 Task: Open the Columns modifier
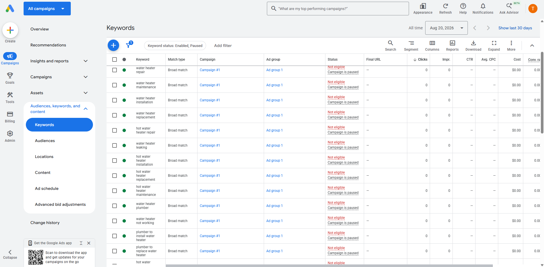point(432,46)
